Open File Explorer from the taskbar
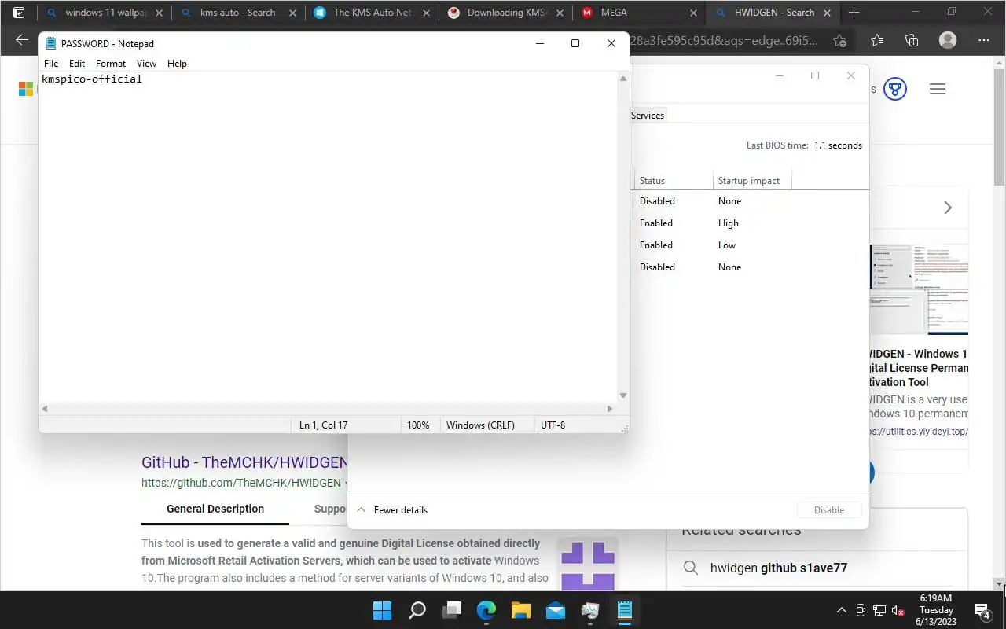 pyautogui.click(x=521, y=610)
